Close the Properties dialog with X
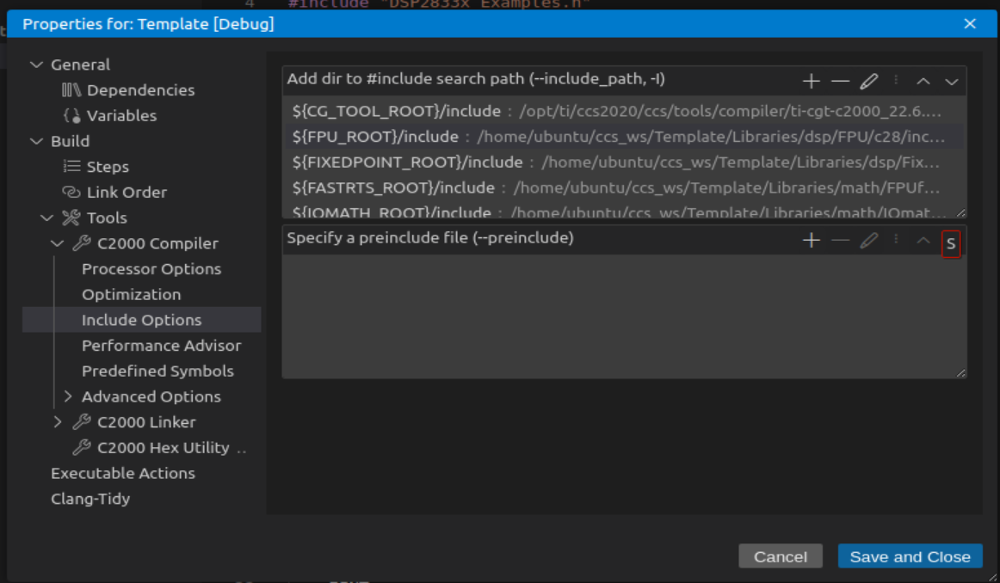The height and width of the screenshot is (583, 1000). 970,23
